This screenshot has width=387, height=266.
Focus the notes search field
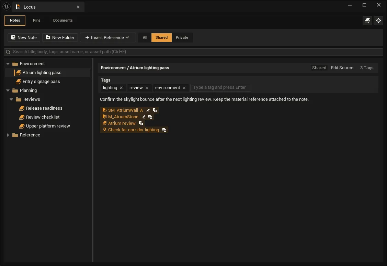pyautogui.click(x=193, y=52)
